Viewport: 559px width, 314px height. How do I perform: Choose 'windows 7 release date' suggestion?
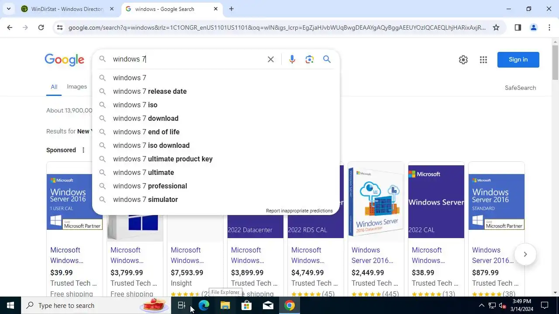pos(216,91)
